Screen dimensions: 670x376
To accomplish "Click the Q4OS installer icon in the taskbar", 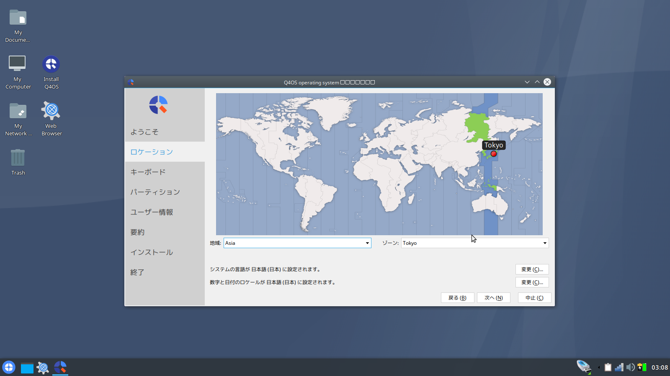I will click(x=60, y=367).
